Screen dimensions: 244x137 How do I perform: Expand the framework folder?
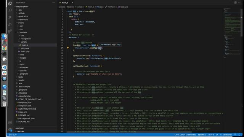tap(23, 19)
